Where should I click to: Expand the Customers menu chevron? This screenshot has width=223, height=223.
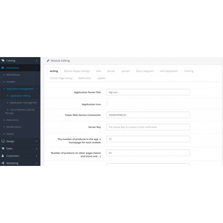coord(37,156)
